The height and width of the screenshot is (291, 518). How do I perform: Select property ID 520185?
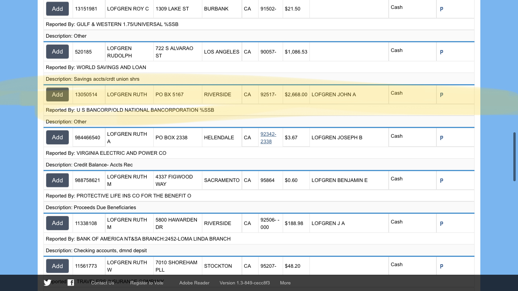83,52
